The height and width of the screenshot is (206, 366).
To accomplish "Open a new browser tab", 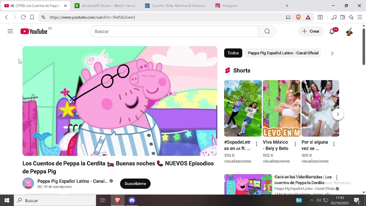I will tap(287, 6).
